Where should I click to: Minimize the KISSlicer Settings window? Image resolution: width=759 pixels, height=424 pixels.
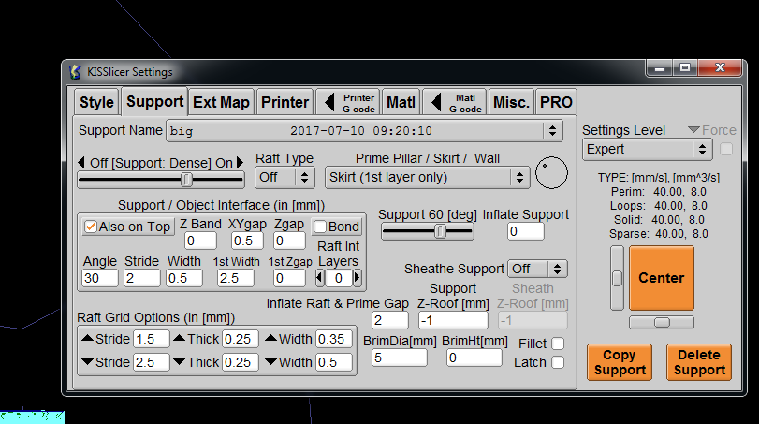click(x=660, y=67)
